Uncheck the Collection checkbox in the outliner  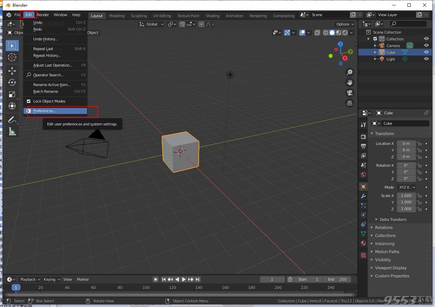375,39
